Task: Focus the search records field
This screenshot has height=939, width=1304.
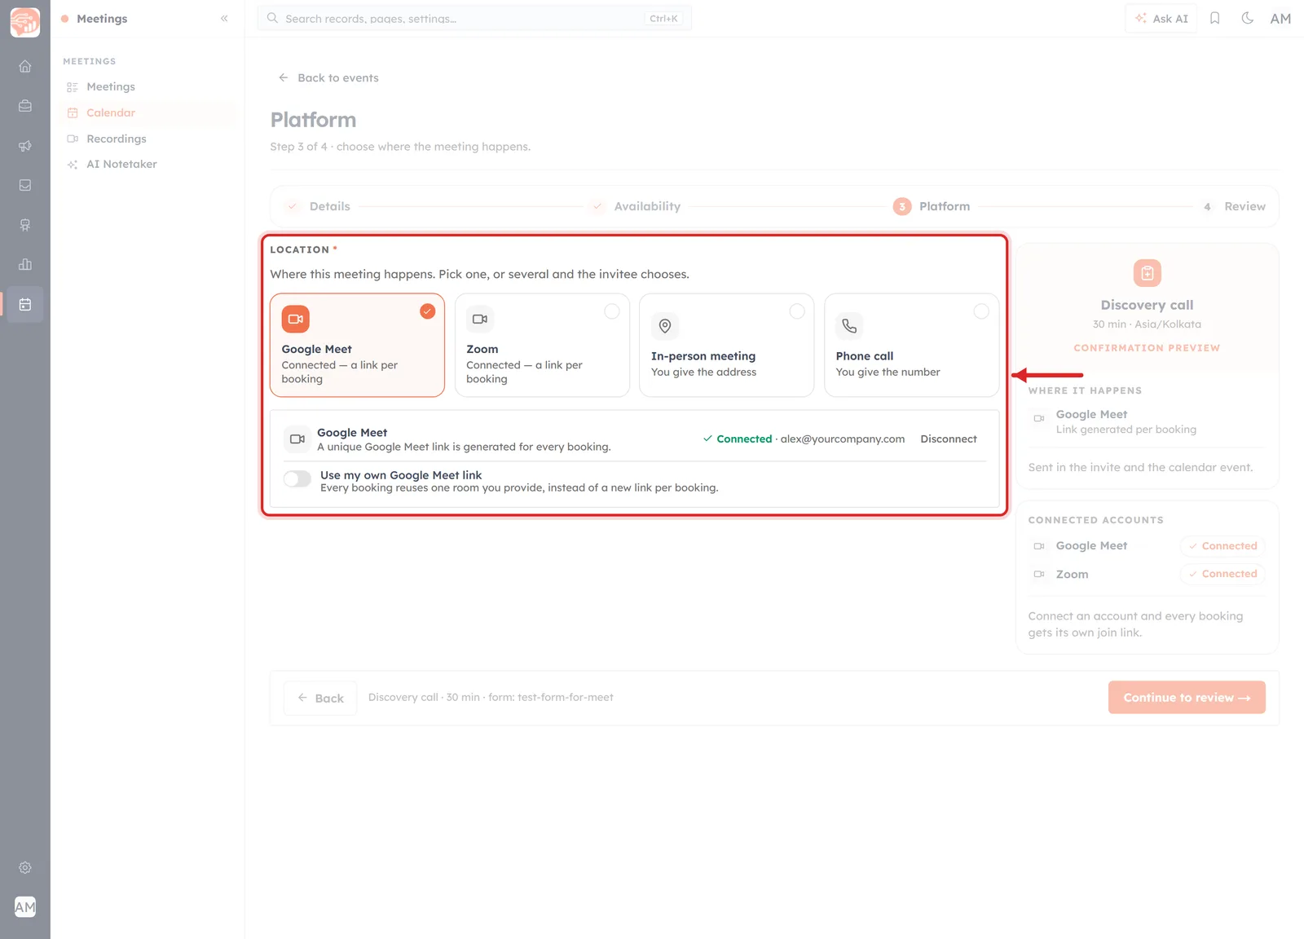Action: (x=474, y=18)
